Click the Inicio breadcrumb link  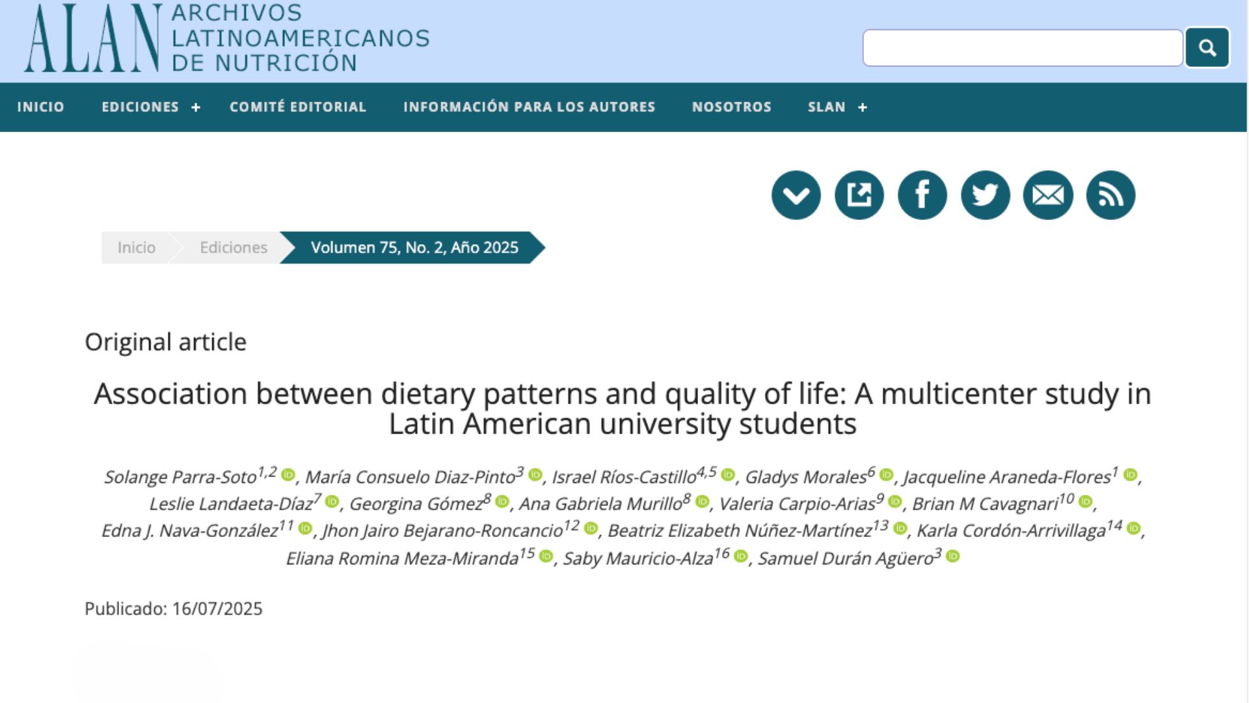pos(137,247)
